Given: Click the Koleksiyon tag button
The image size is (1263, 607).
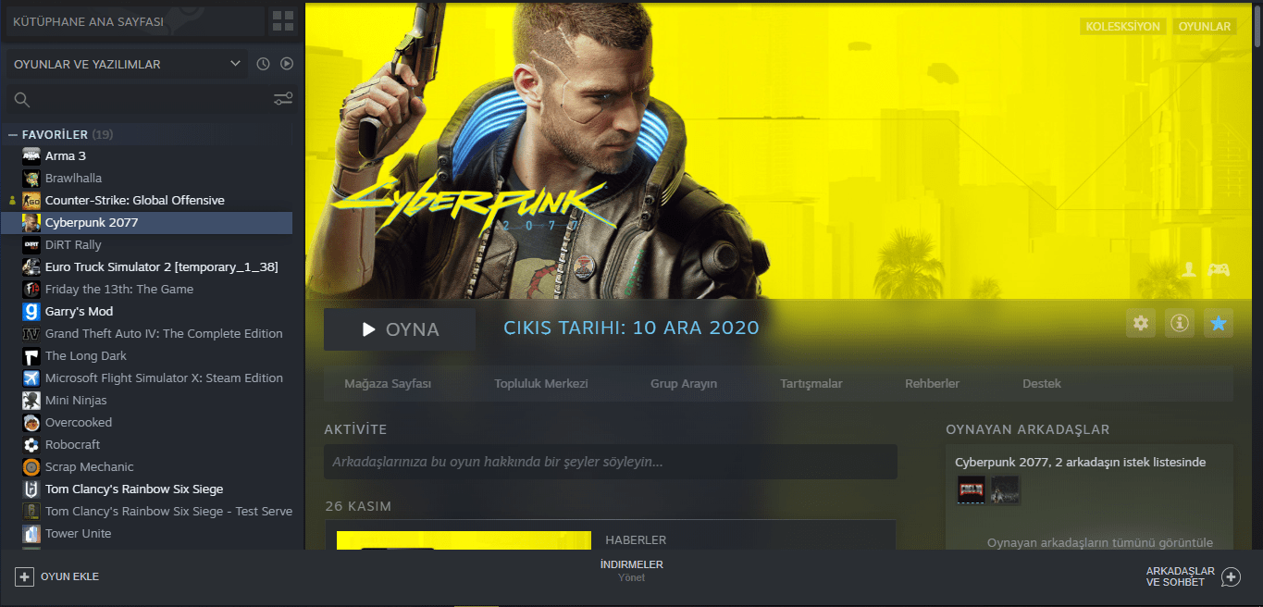Looking at the screenshot, I should [x=1123, y=27].
